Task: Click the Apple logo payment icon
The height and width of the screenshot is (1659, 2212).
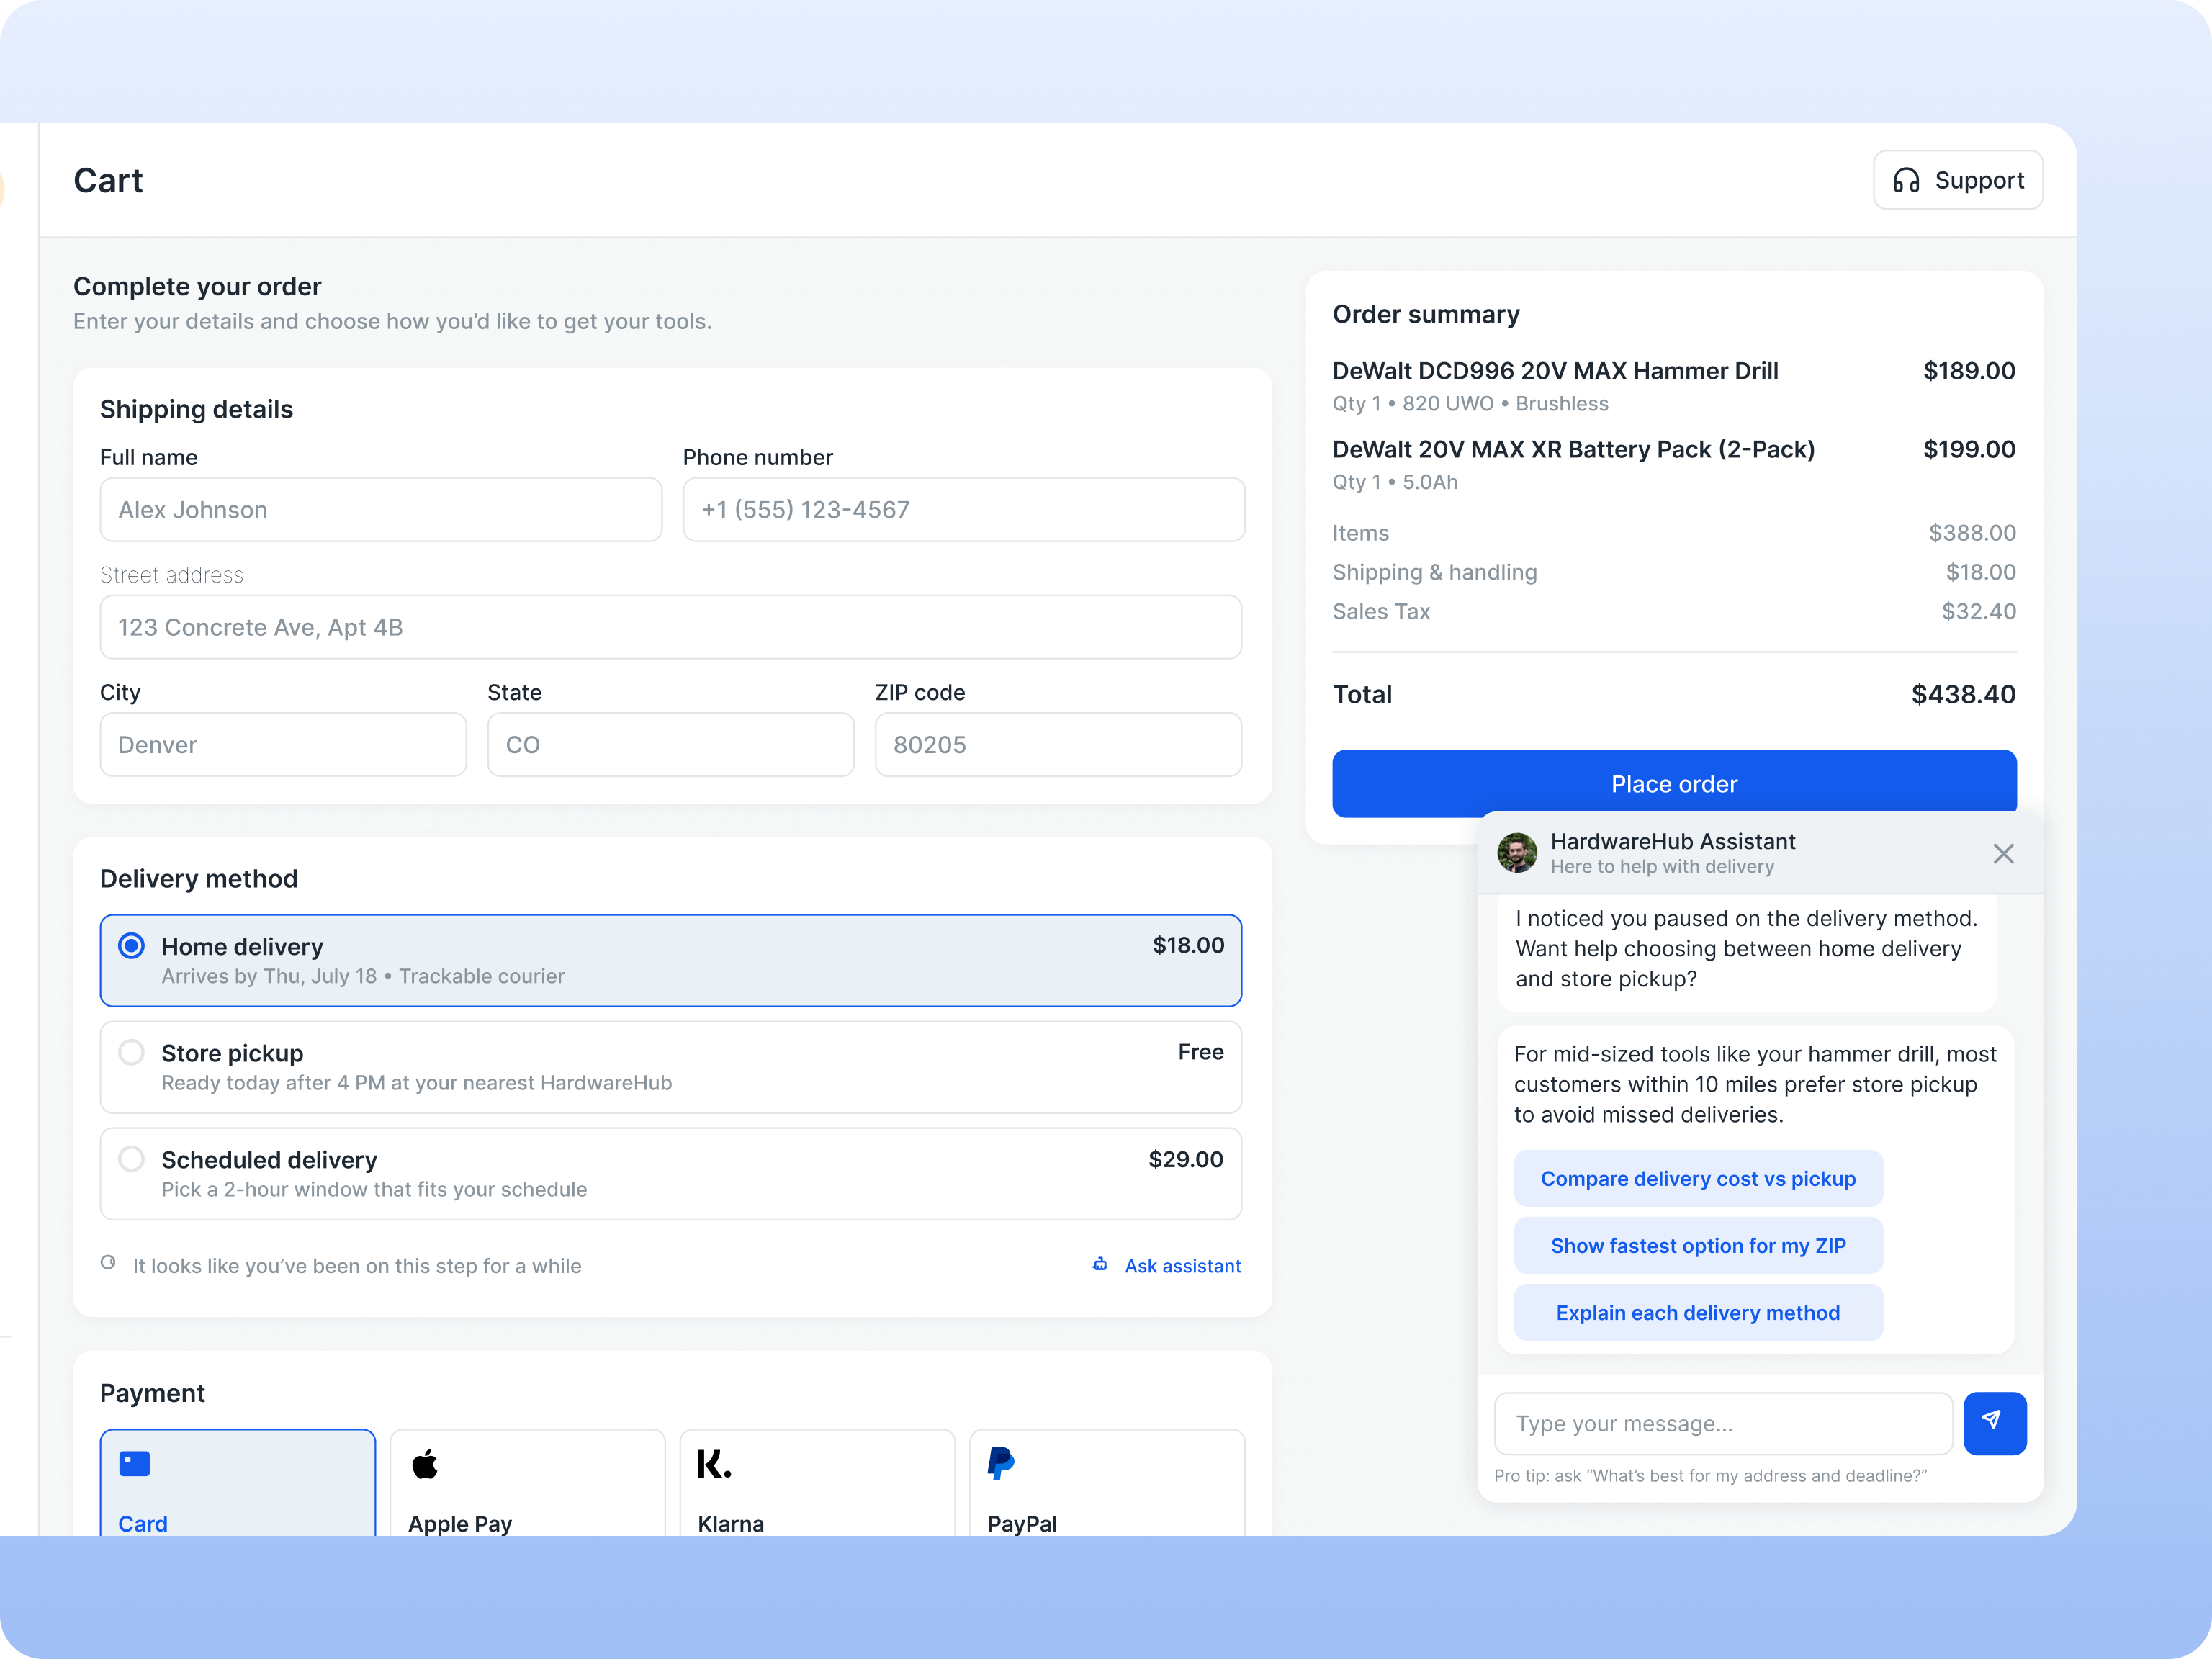Action: coord(425,1464)
